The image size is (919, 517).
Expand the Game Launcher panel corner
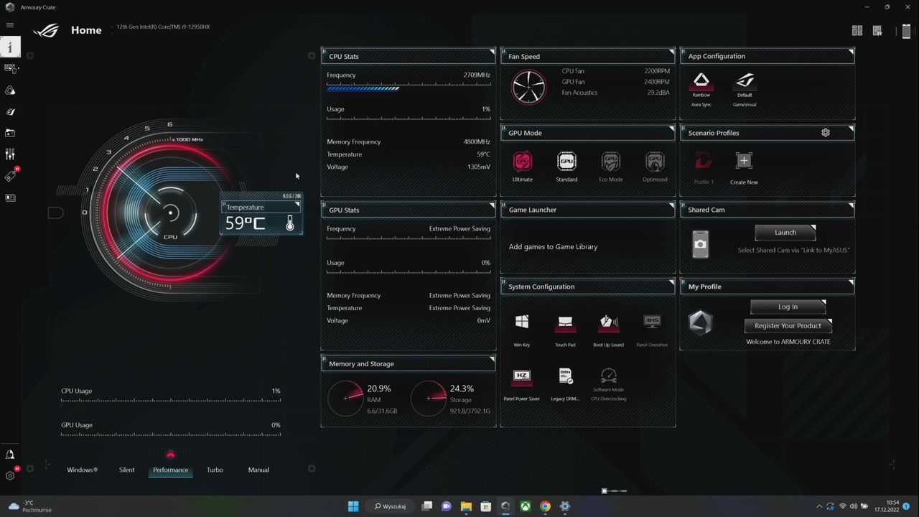click(671, 206)
